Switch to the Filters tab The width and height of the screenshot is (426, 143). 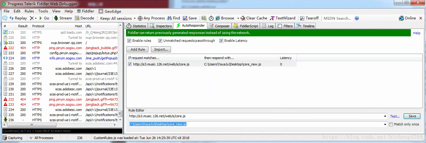[x=285, y=26]
